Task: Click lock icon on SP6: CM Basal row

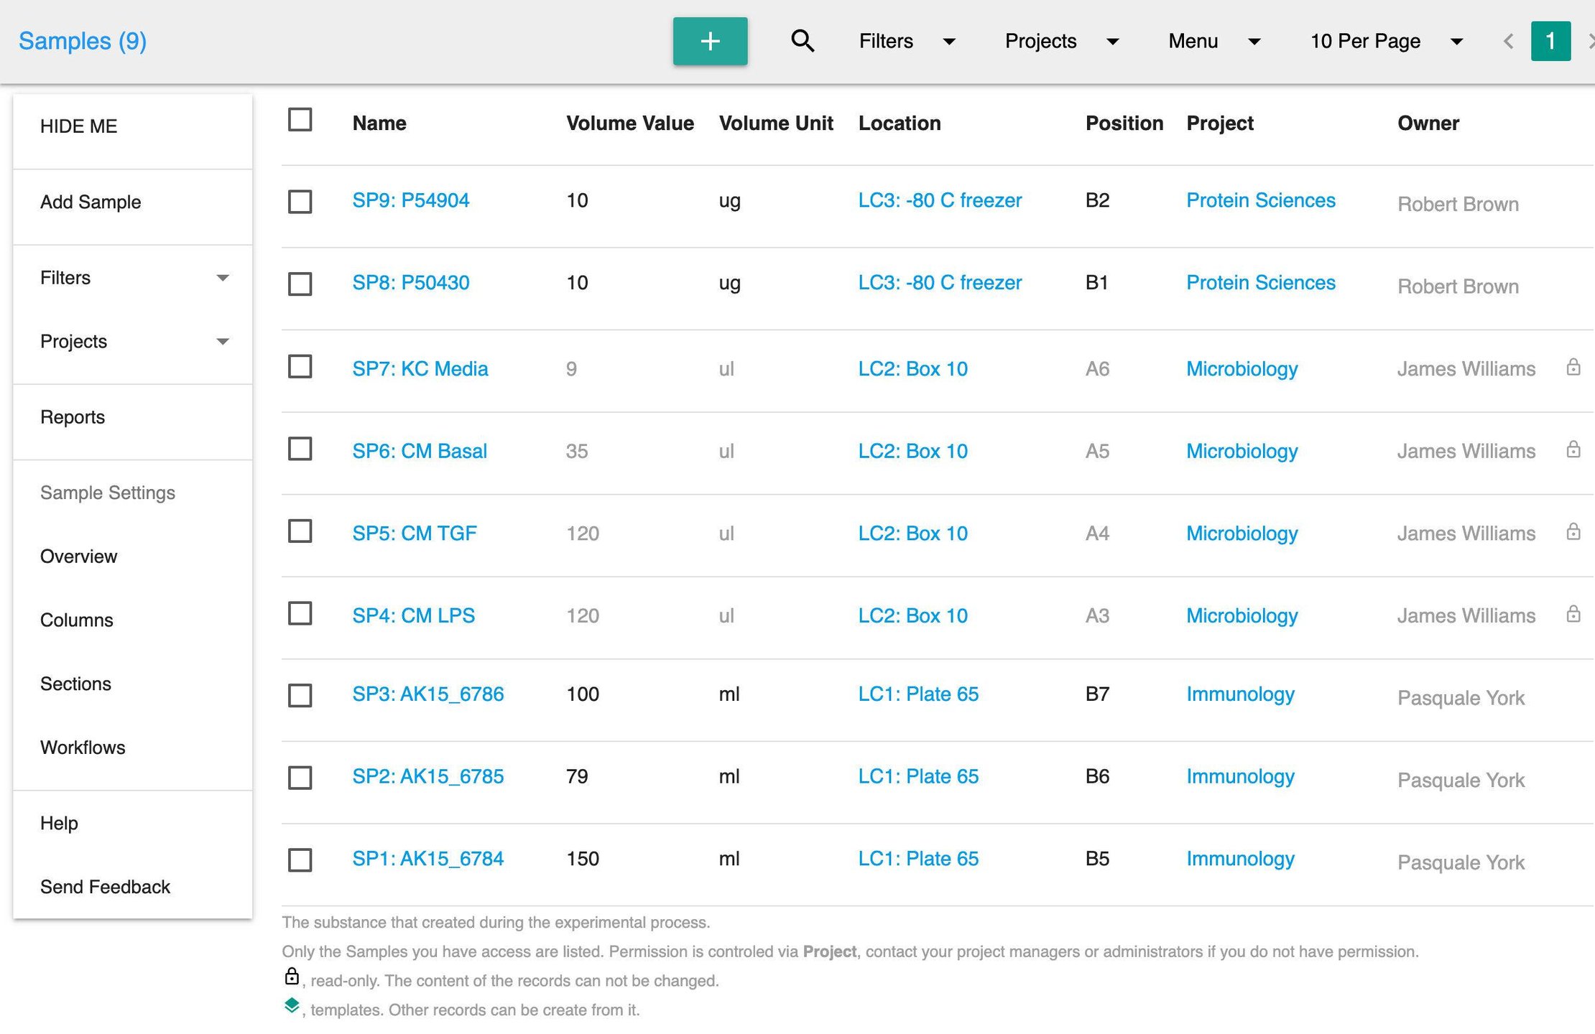Action: point(1573,450)
